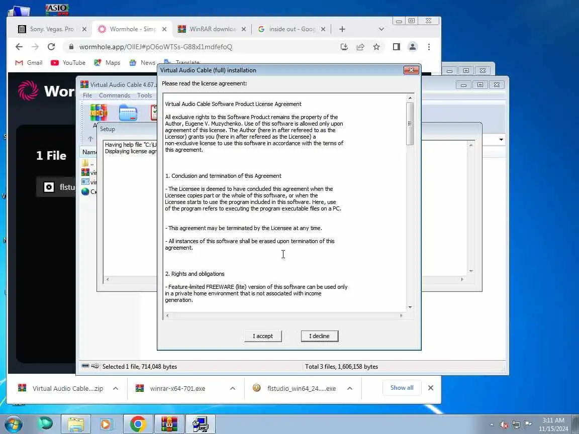Viewport: 579px width, 434px height.
Task: Open YouTube bookmark
Action: [68, 63]
